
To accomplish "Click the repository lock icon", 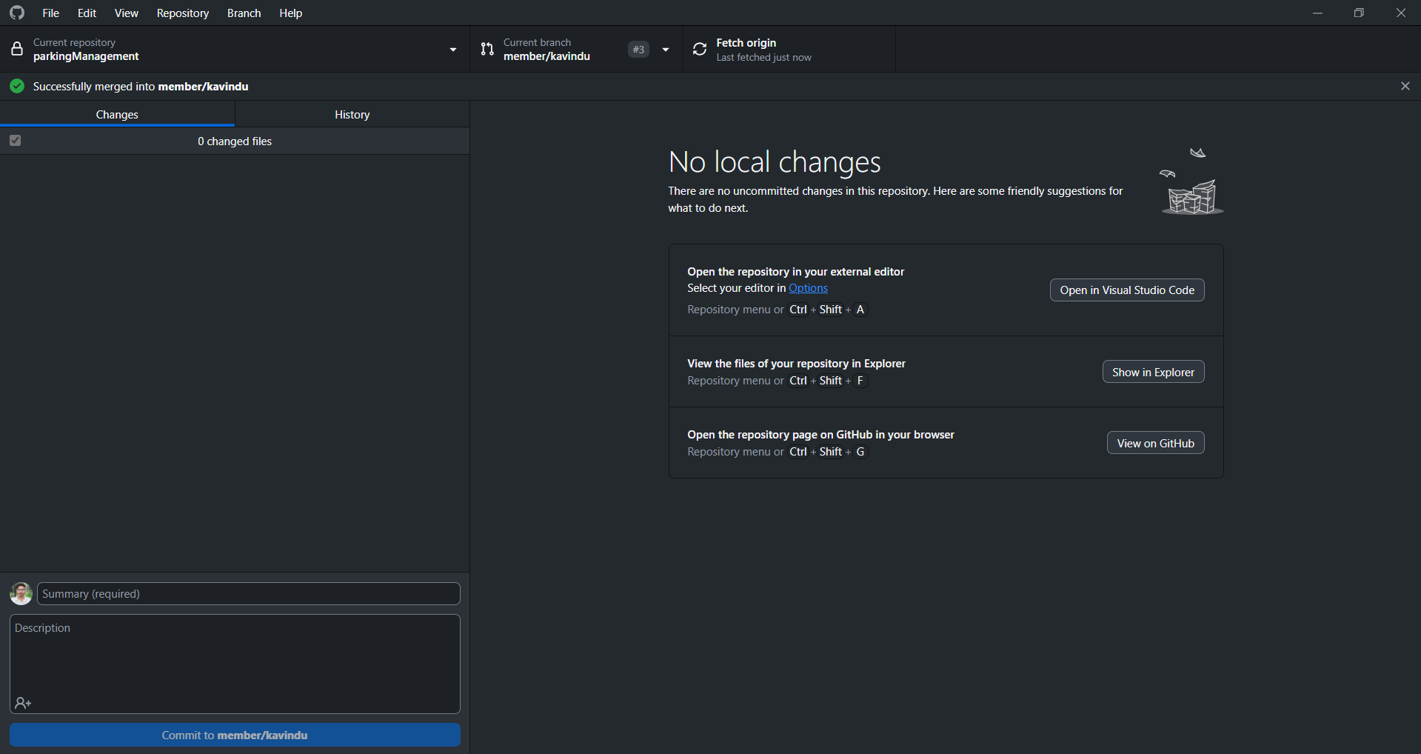I will (17, 50).
